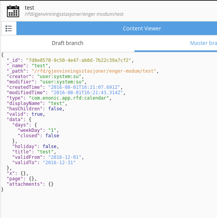Image resolution: width=217 pixels, height=218 pixels.
Task: Select the Master branch tab
Action: pyautogui.click(x=176, y=43)
